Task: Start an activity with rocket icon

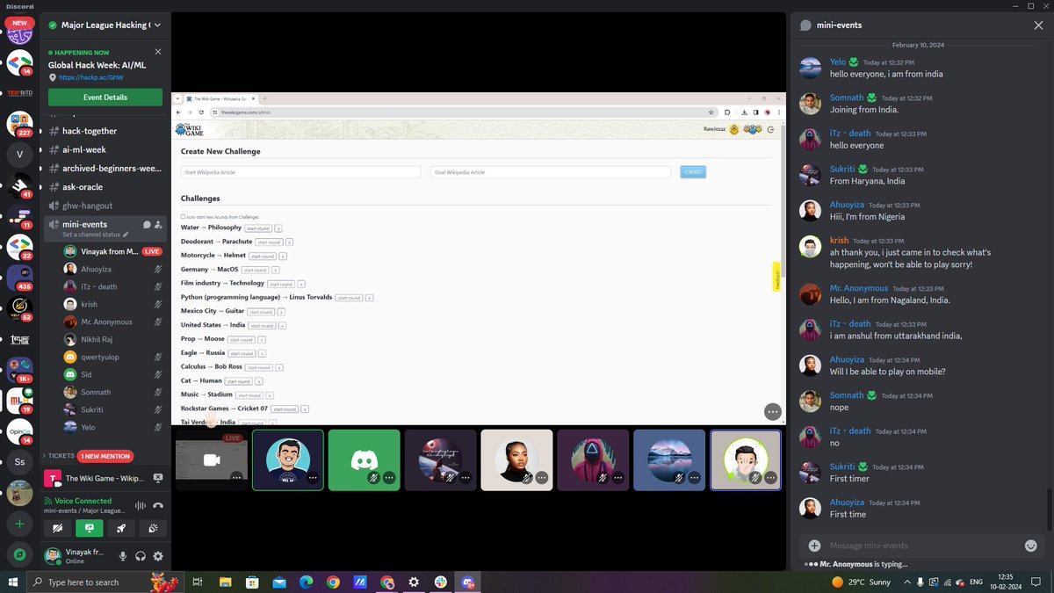Action: [x=121, y=528]
